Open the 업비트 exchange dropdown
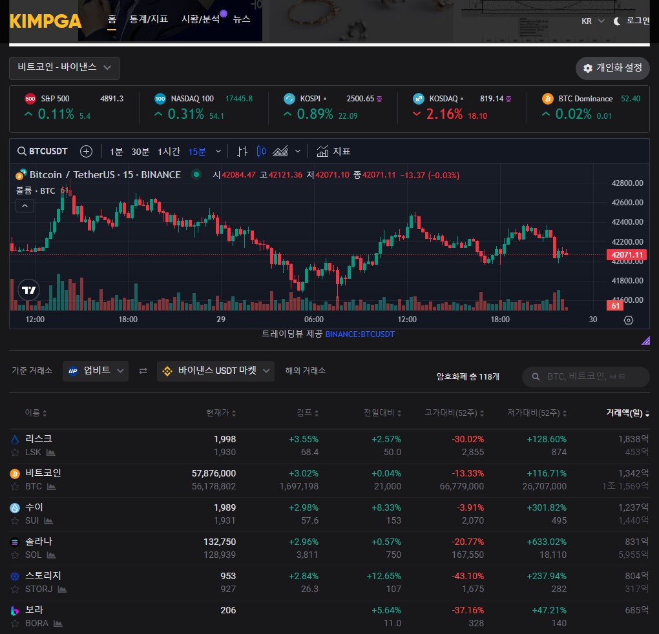Viewport: 659px width, 634px height. [x=96, y=371]
